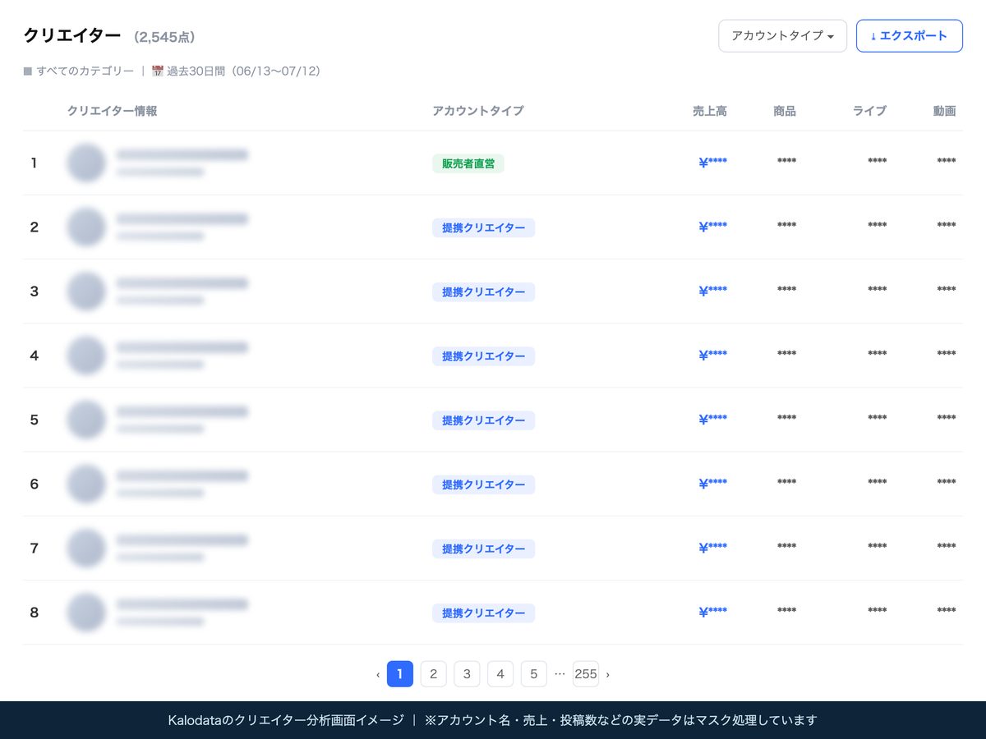
Task: Open creator avatar in row 6
Action: coord(86,484)
